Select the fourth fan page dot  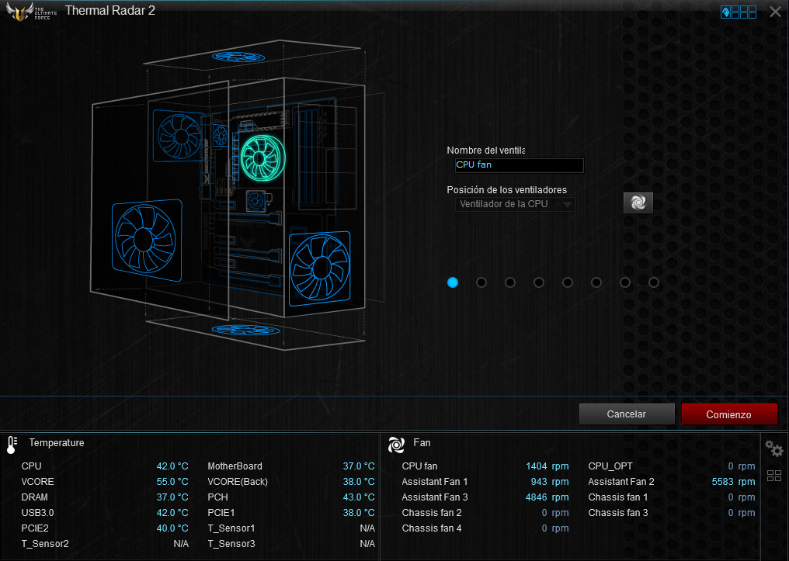[x=539, y=282]
